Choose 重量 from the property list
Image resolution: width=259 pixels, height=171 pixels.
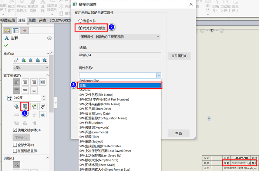pos(120,85)
